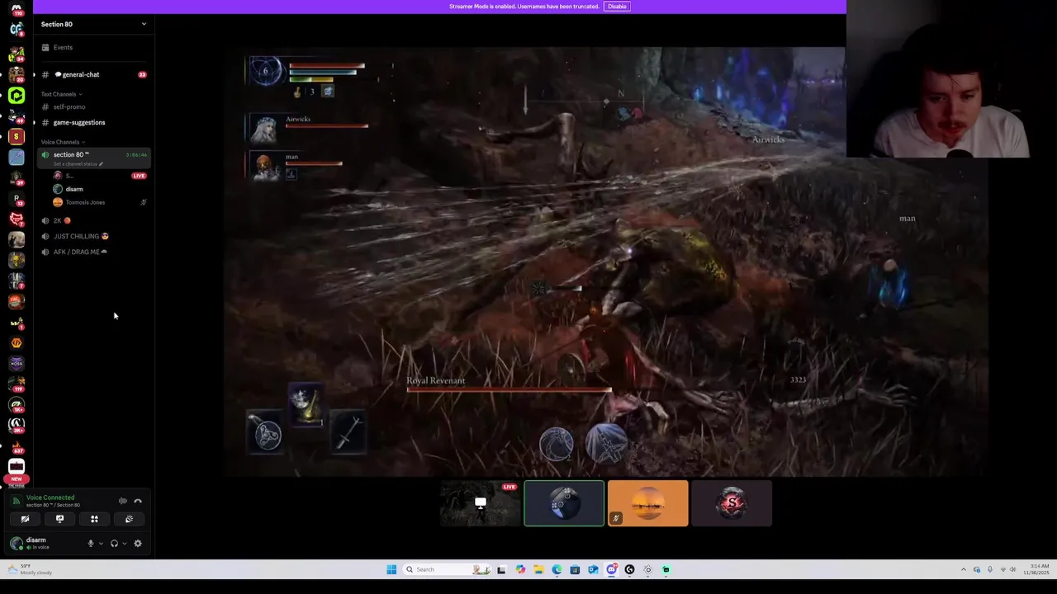Open File Explorer from the taskbar
This screenshot has width=1057, height=594.
point(538,569)
